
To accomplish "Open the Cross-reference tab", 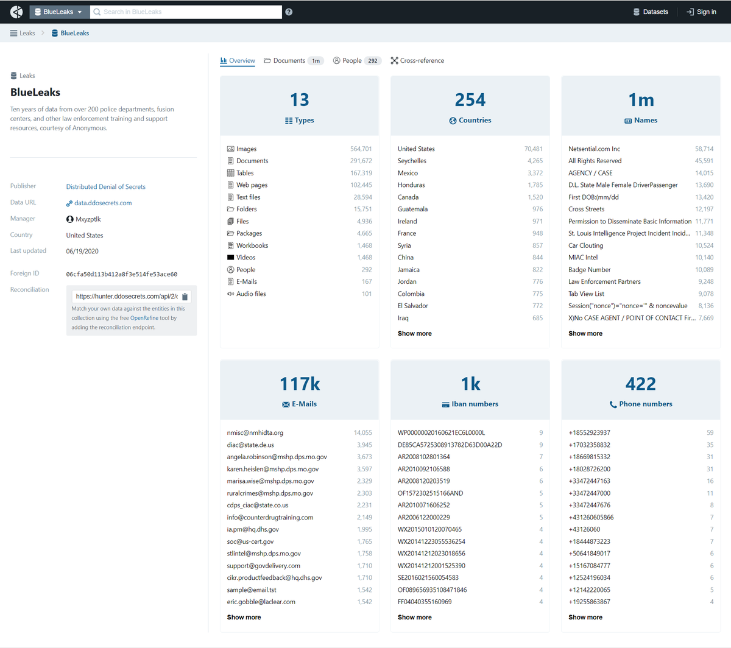I will pyautogui.click(x=417, y=60).
